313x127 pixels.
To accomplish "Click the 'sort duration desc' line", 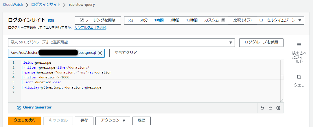I will pos(41,82).
